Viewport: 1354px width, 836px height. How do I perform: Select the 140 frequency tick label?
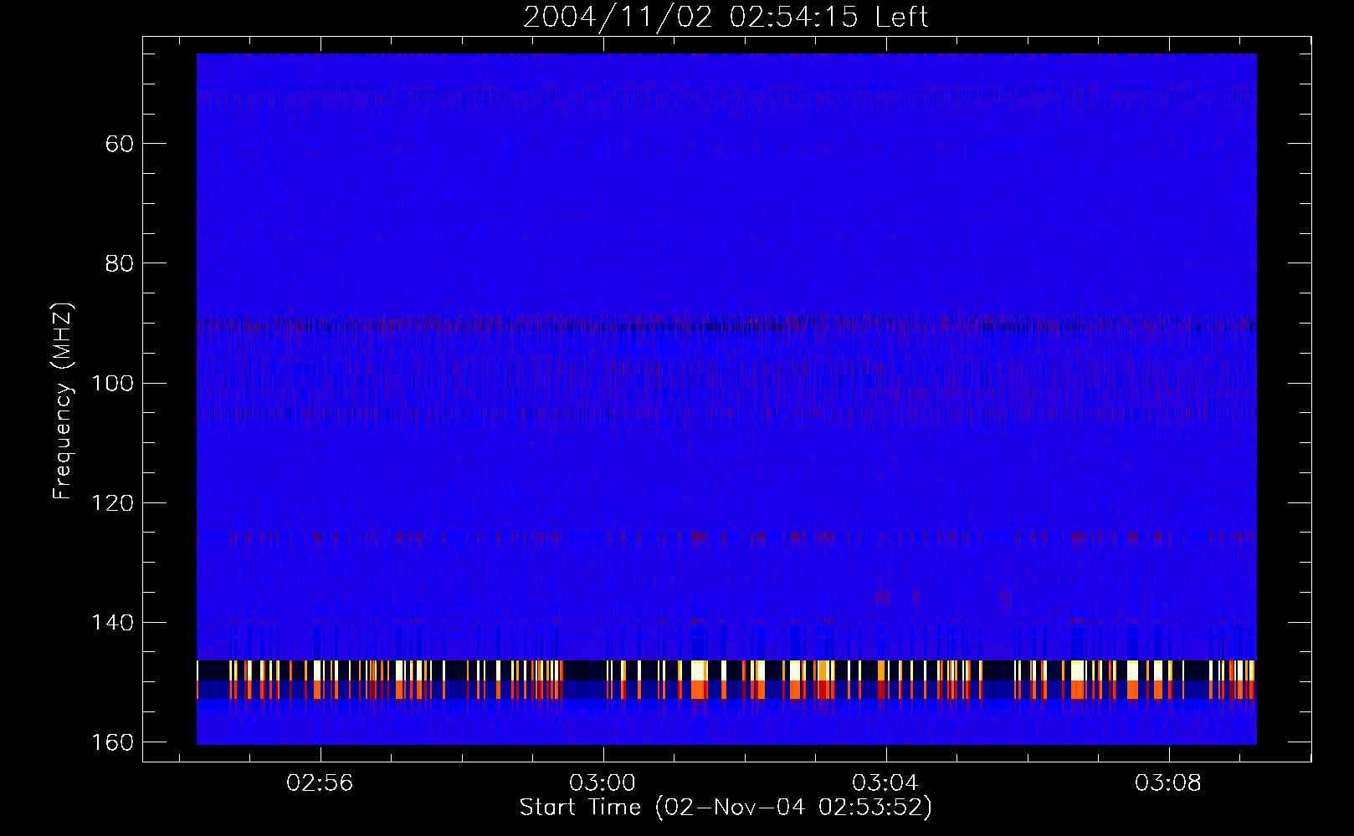112,623
